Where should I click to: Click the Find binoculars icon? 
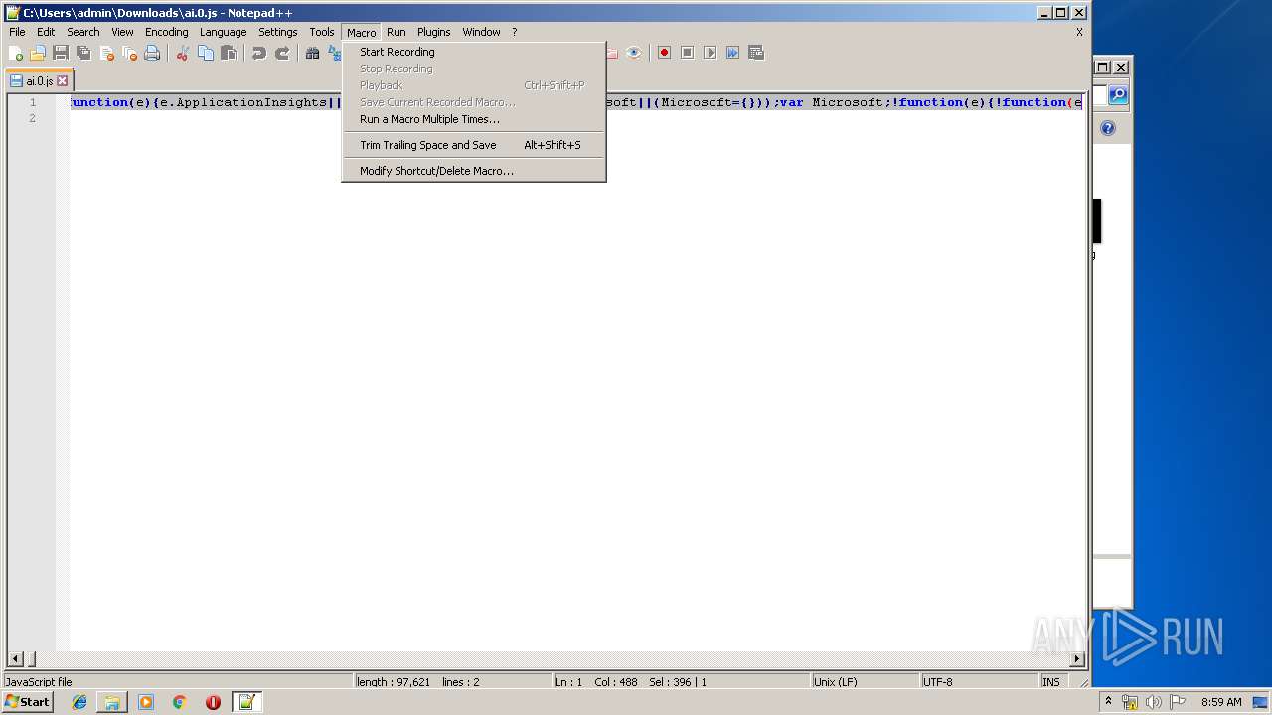[x=313, y=53]
